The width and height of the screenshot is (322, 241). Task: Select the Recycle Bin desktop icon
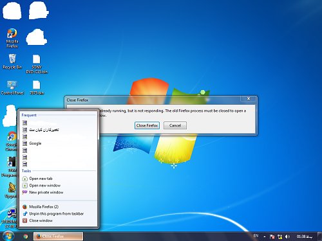(12, 62)
